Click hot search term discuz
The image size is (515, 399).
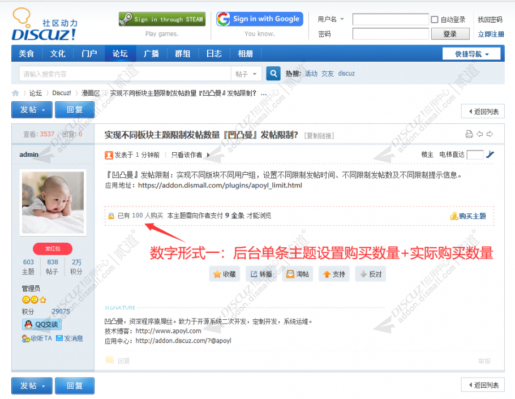click(x=346, y=74)
